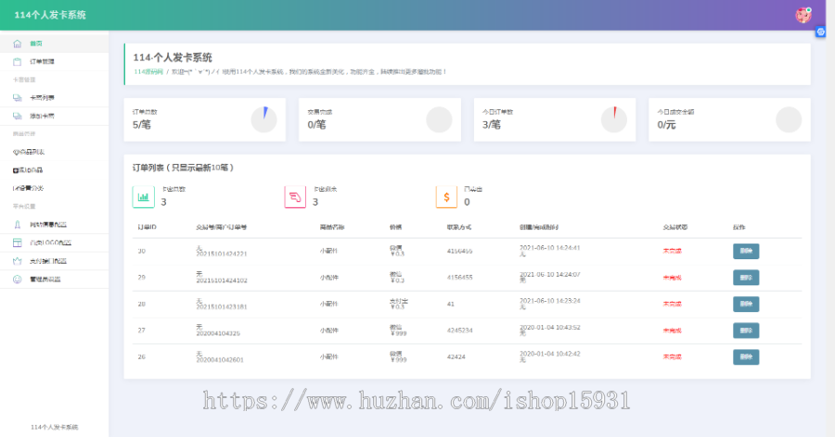Open the homepage LOGO config item
Image resolution: width=835 pixels, height=437 pixels.
[55, 243]
